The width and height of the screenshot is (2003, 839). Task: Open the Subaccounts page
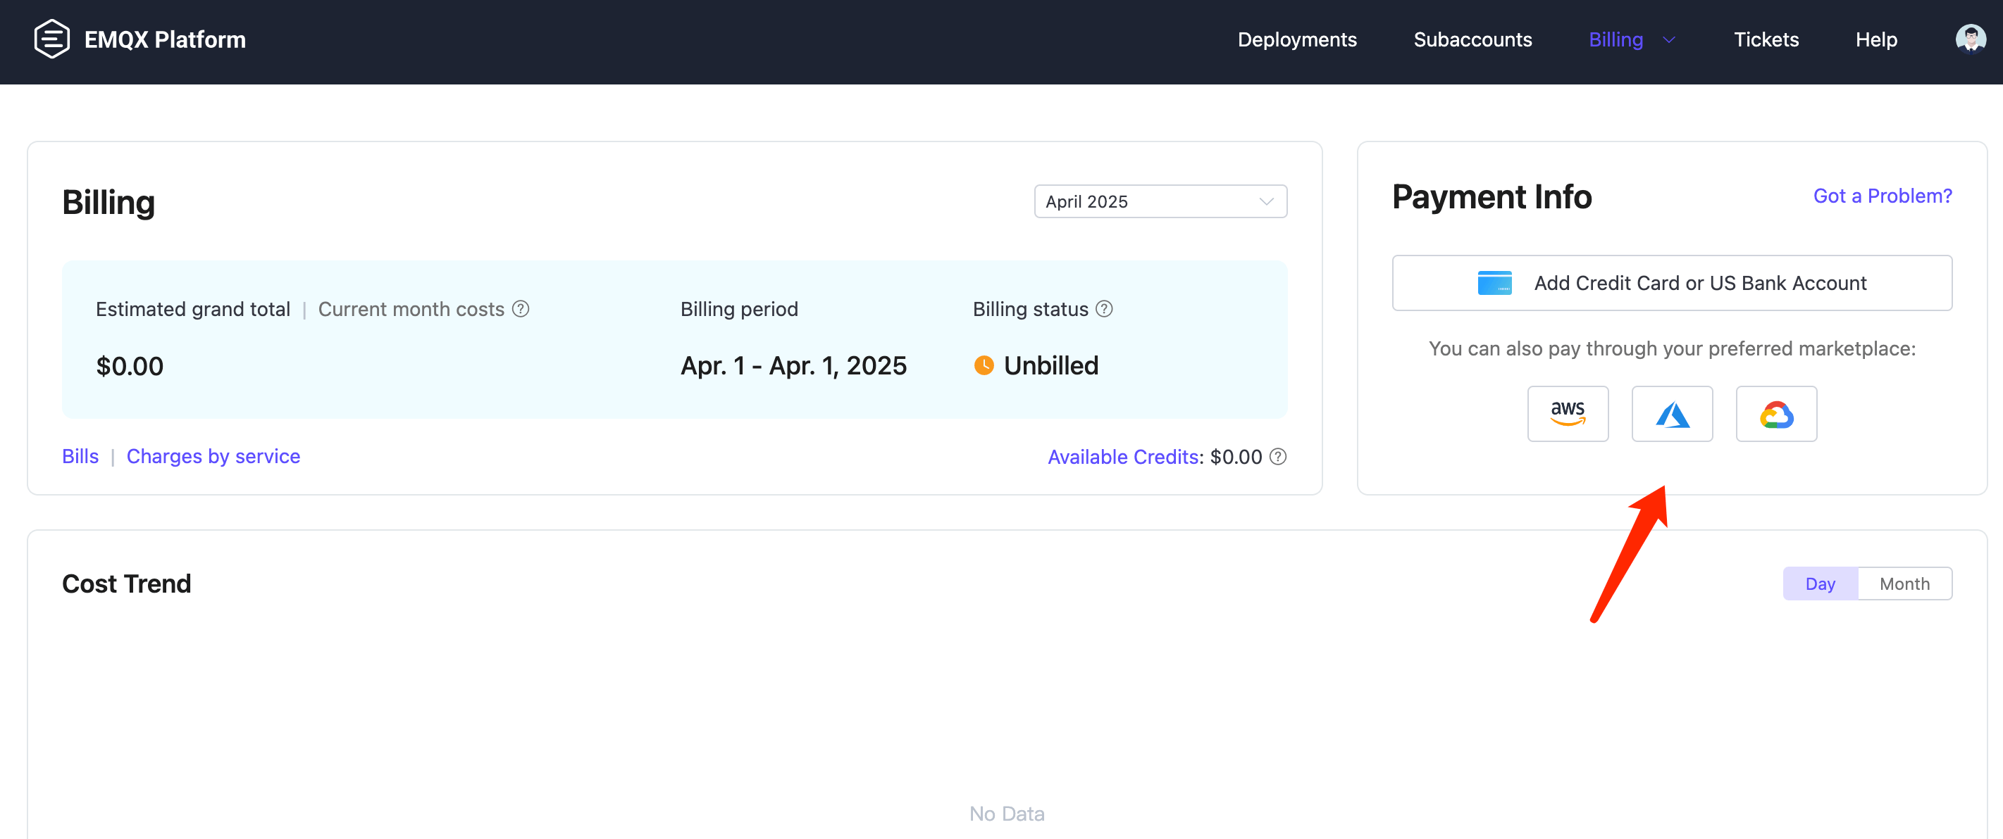tap(1472, 39)
